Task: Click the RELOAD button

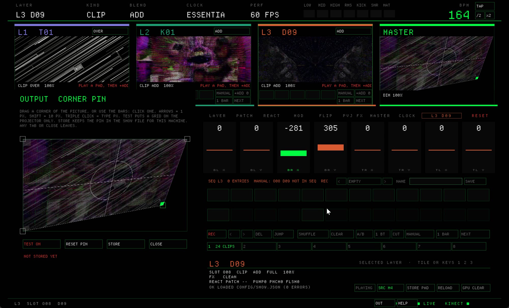Action: (x=448, y=288)
